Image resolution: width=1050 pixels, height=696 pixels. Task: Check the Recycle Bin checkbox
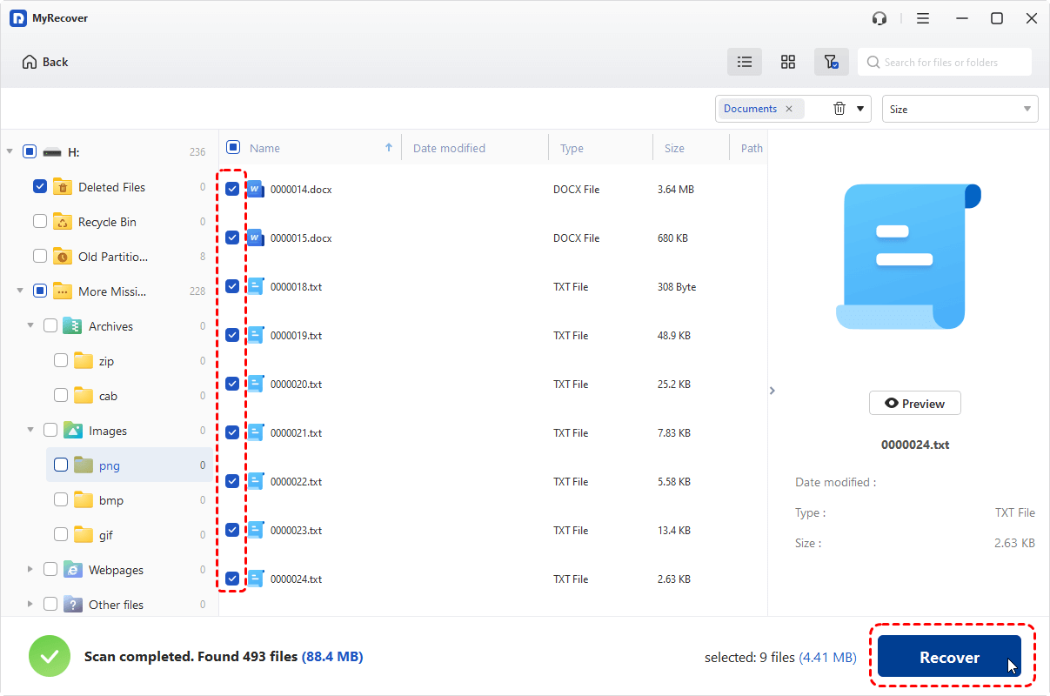[39, 221]
